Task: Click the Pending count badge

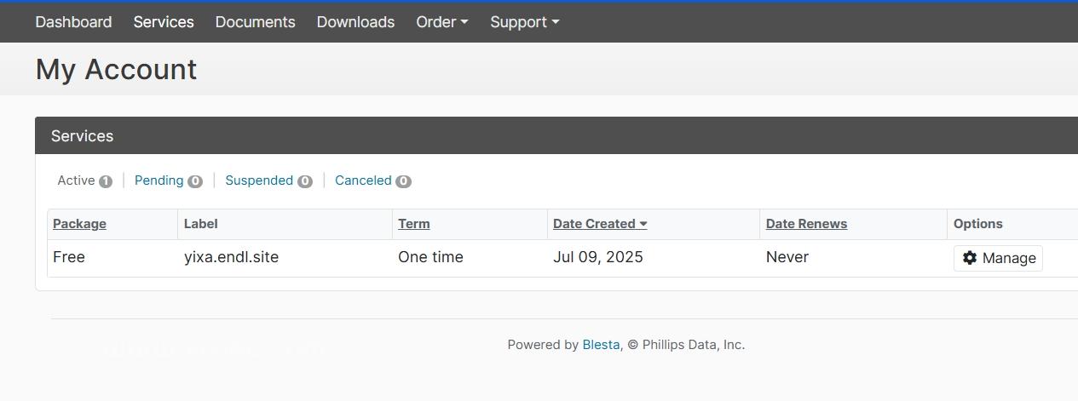Action: [x=195, y=181]
